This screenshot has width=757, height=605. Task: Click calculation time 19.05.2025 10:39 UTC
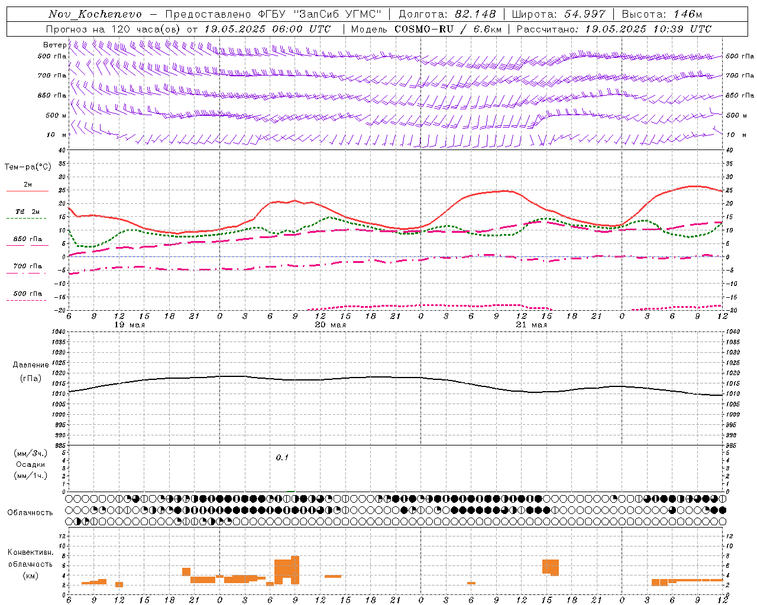648,29
